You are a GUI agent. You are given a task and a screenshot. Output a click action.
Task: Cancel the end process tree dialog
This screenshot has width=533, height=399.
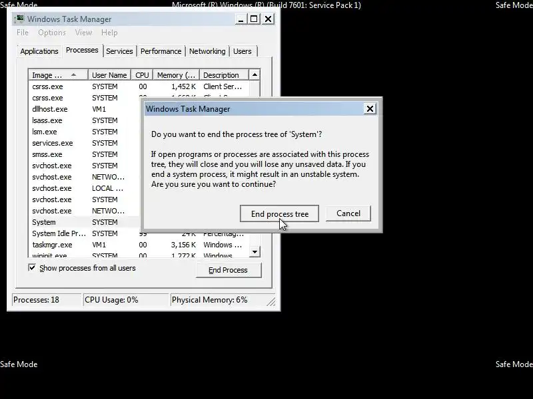[348, 213]
